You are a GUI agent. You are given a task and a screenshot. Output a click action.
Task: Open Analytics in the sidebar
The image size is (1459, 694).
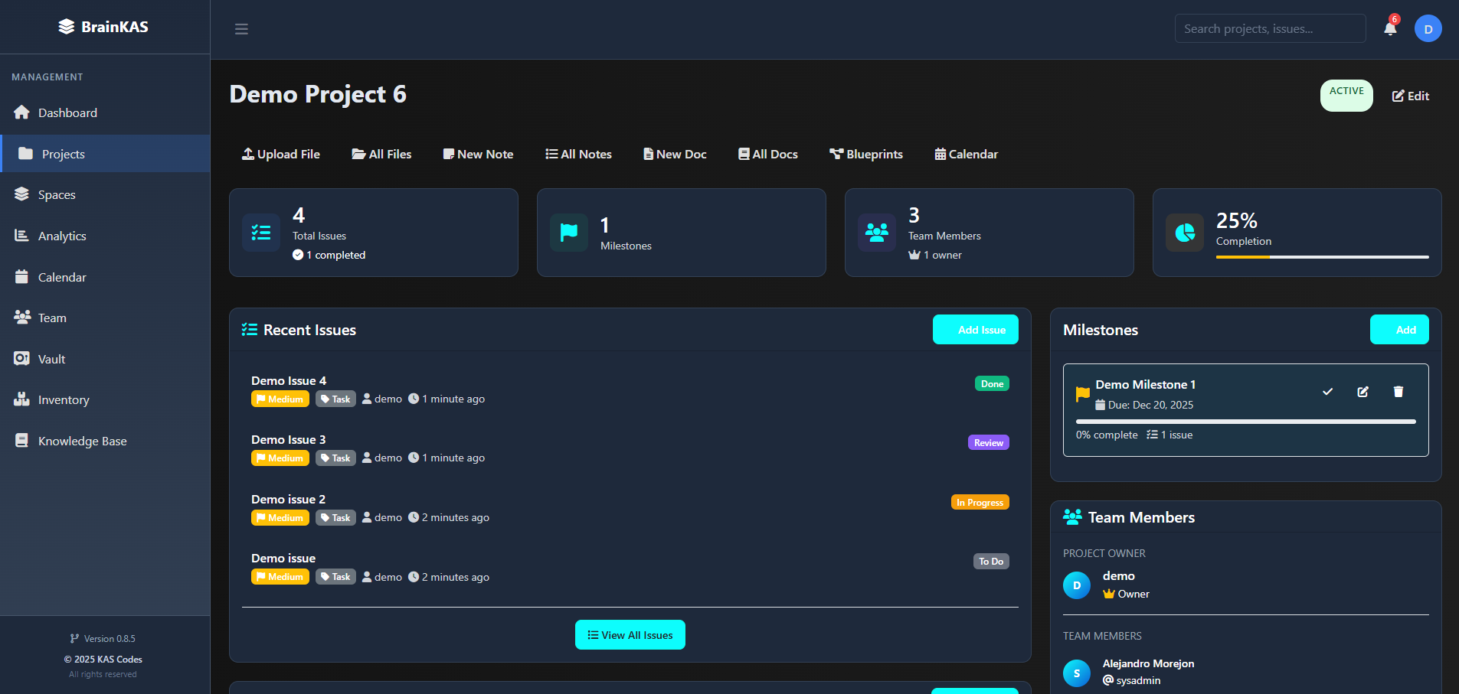62,236
